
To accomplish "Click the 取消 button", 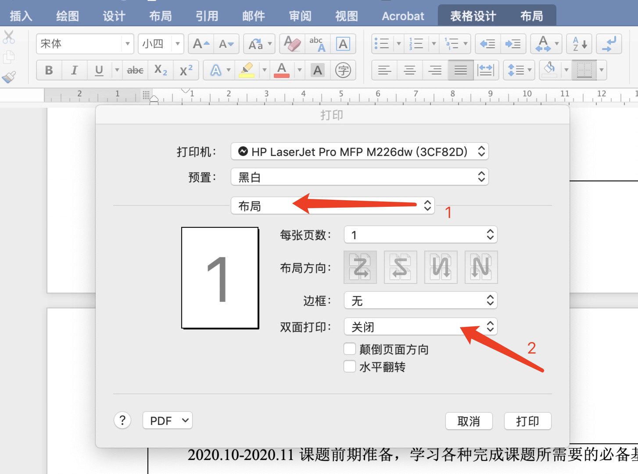I will click(x=469, y=421).
